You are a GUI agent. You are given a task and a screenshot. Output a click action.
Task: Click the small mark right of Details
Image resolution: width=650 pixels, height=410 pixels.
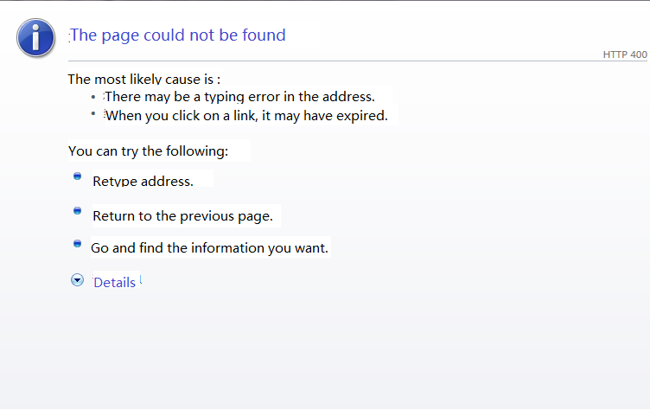click(x=141, y=279)
